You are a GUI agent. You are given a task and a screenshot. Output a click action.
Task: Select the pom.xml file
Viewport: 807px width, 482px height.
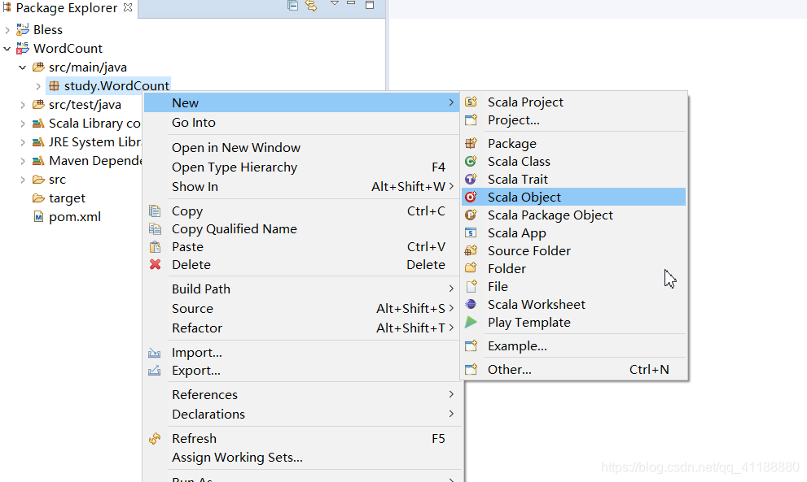click(75, 217)
